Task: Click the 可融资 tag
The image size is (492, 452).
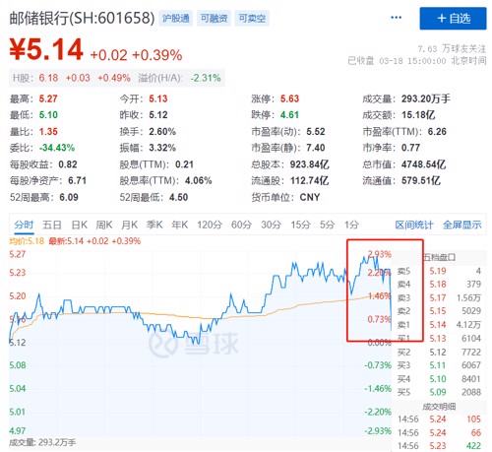Action: 214,18
